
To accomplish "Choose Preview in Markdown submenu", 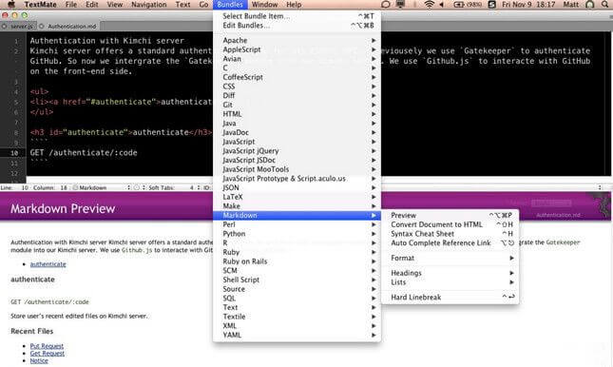I will point(450,215).
